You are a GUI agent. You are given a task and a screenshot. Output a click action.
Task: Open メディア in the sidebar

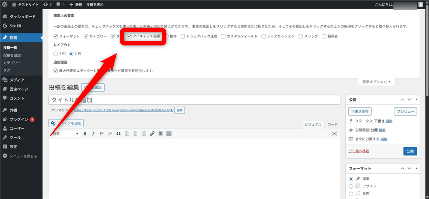21,80
